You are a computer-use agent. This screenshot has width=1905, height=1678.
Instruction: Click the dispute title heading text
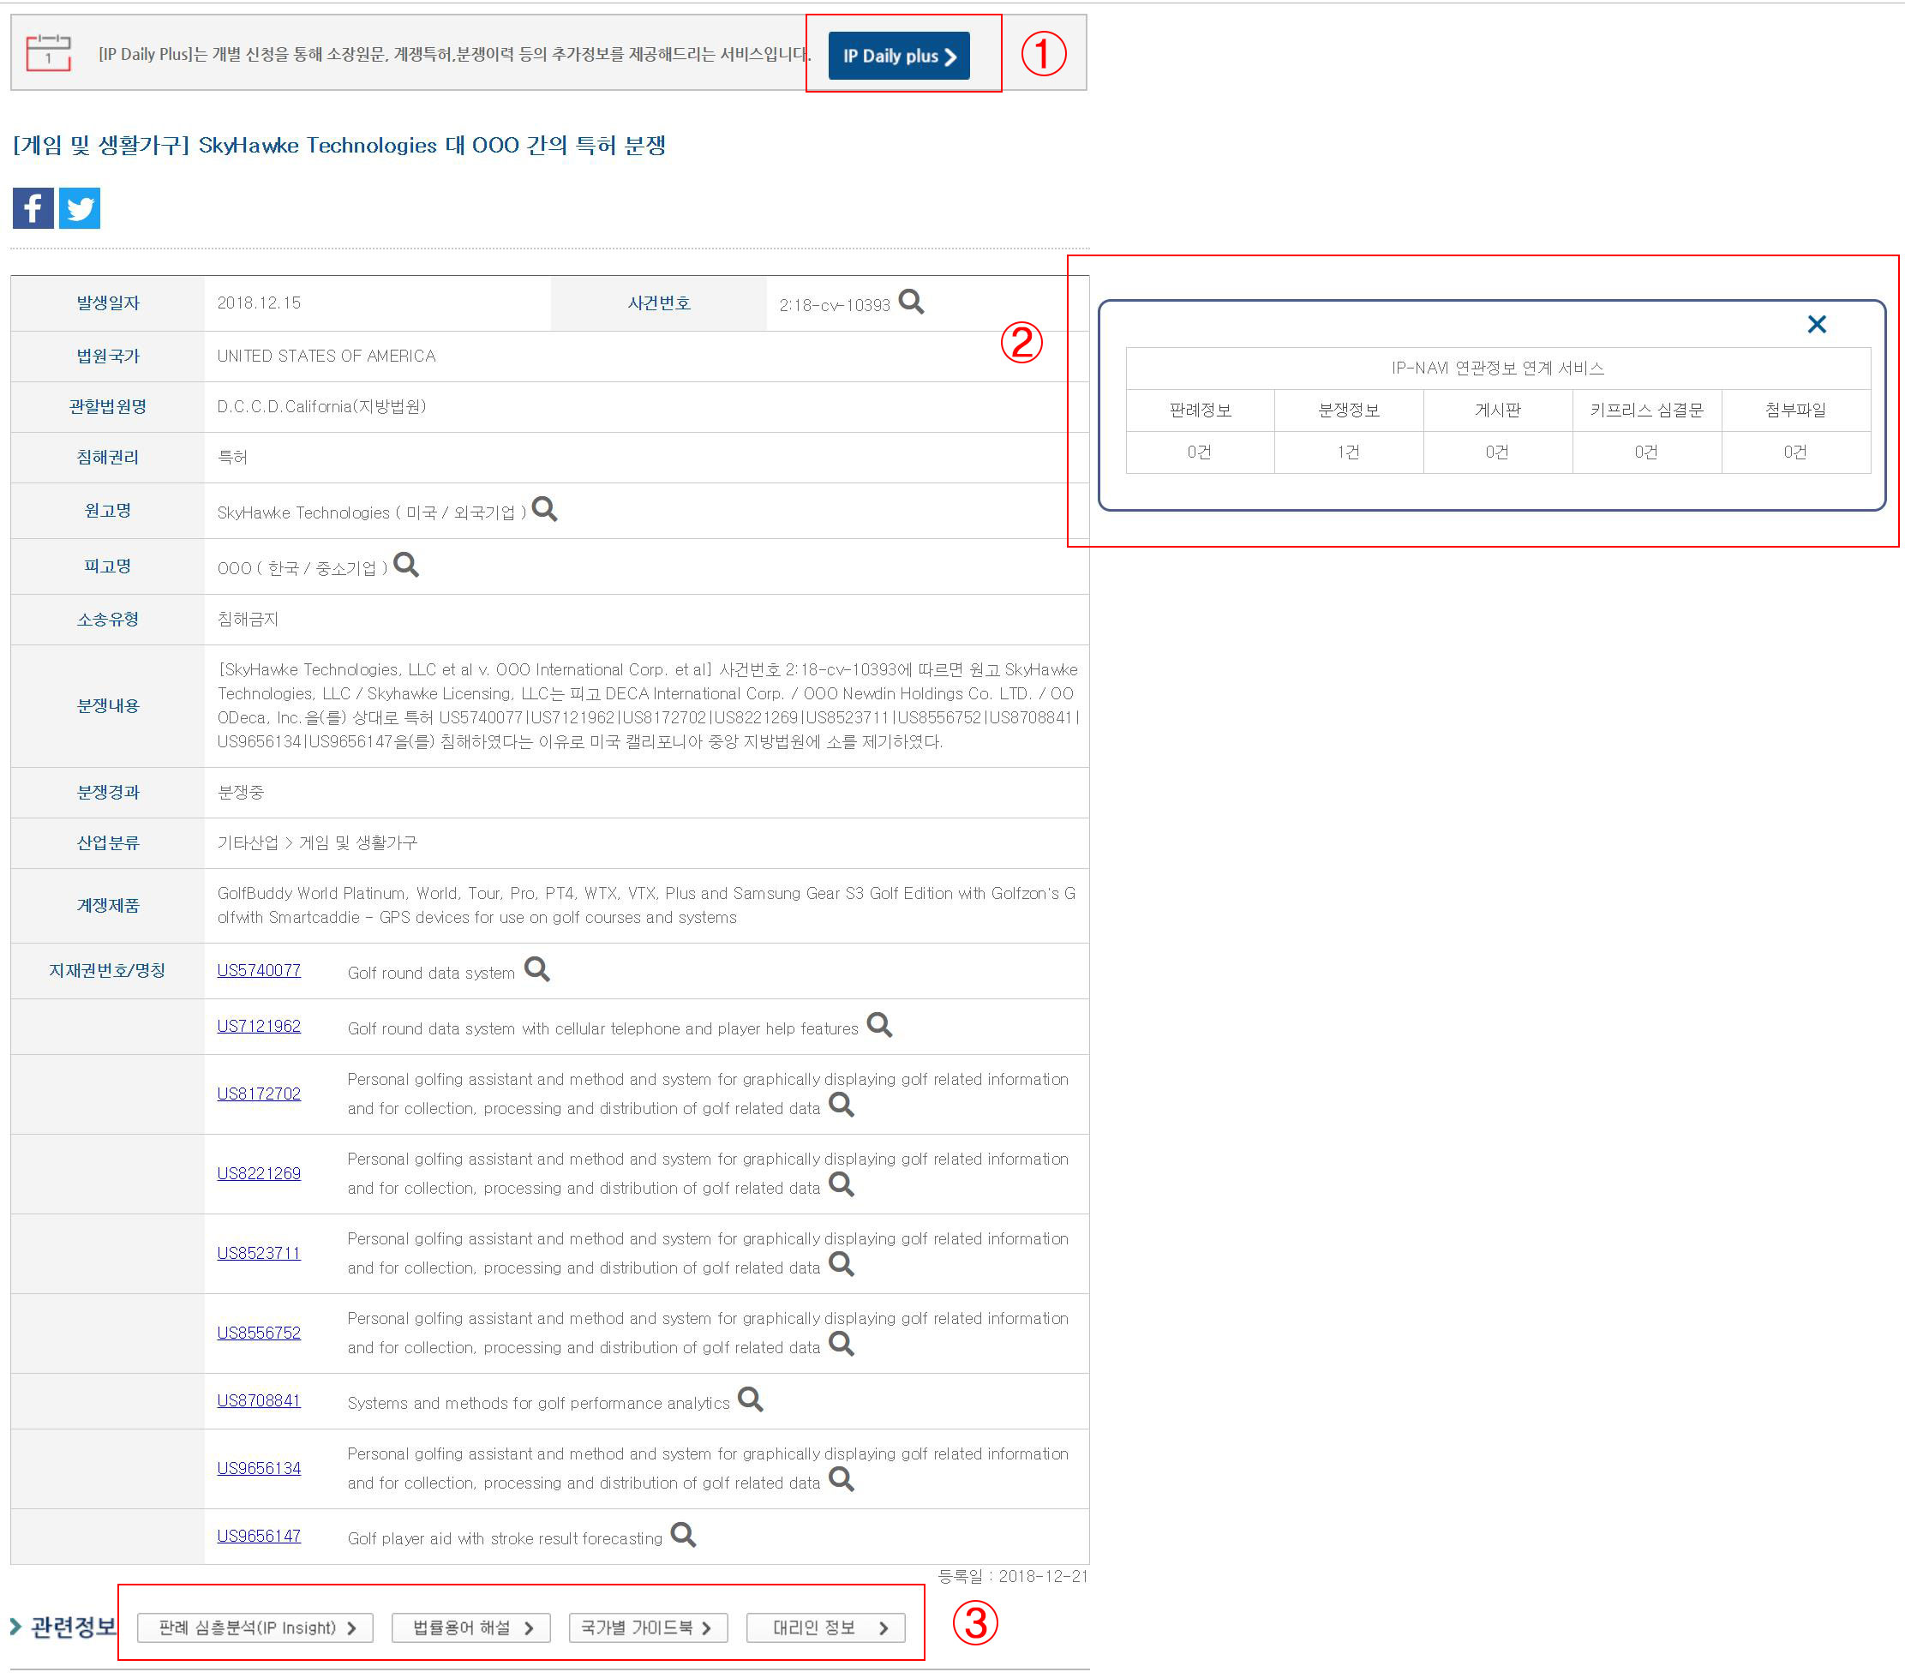pos(339,146)
